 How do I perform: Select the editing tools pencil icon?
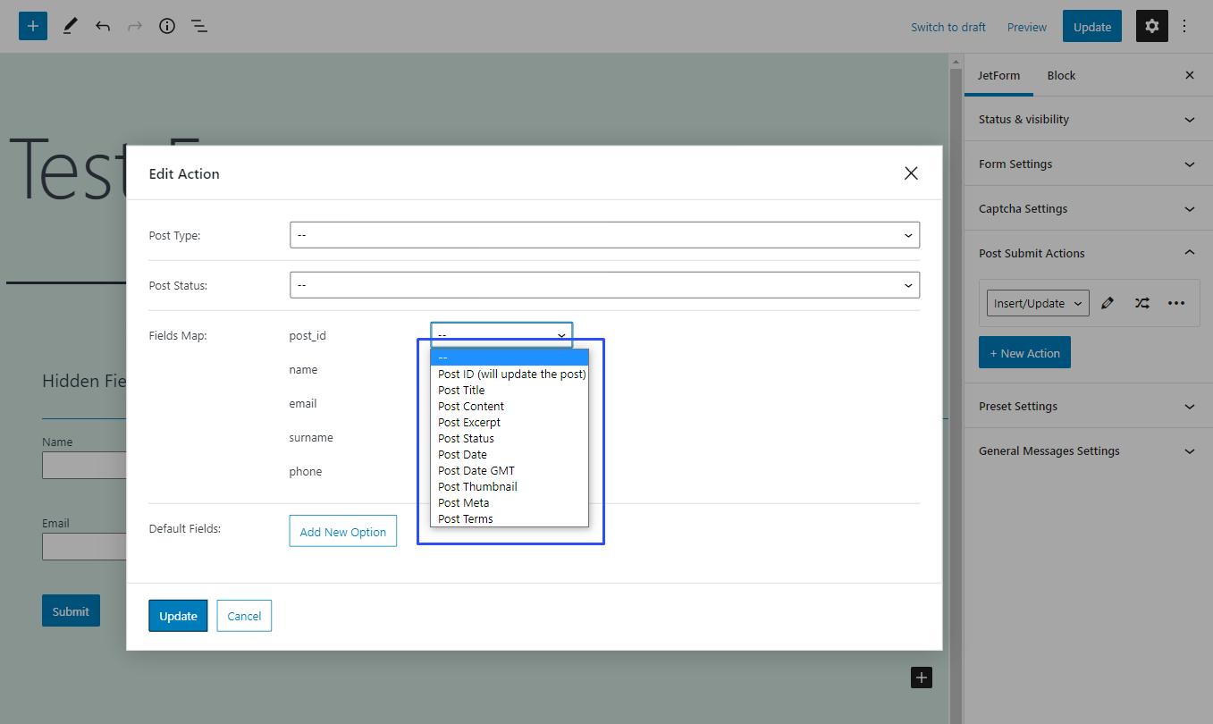tap(70, 26)
